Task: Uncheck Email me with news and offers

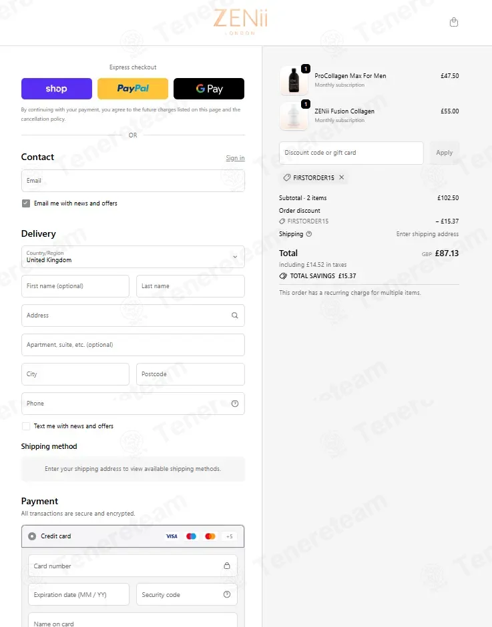Action: click(x=26, y=203)
